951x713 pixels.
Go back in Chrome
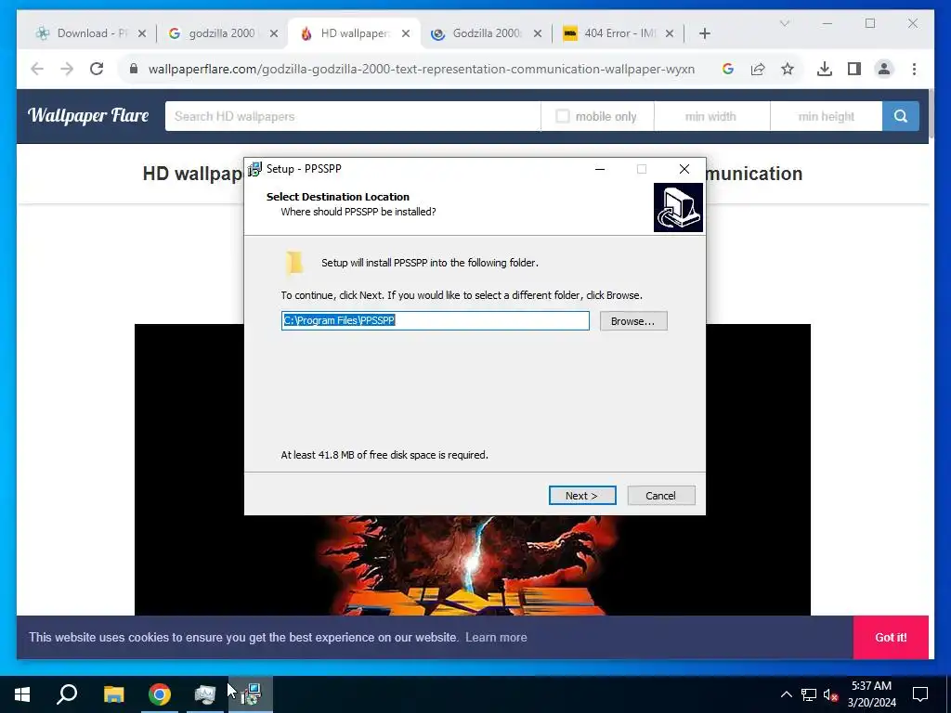tap(37, 69)
